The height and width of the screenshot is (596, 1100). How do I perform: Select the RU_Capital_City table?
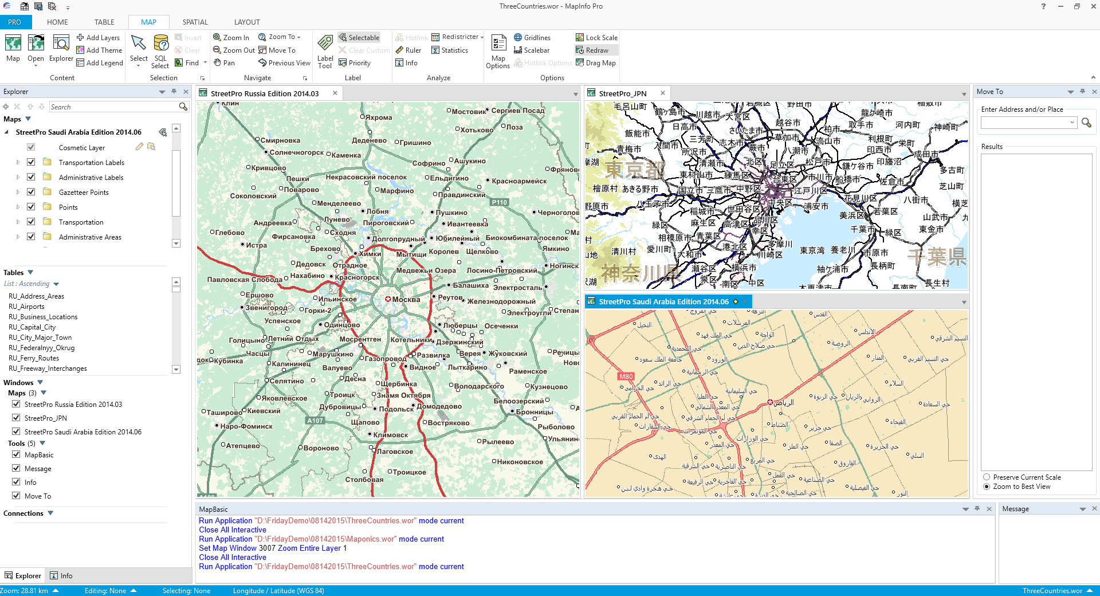coord(32,327)
